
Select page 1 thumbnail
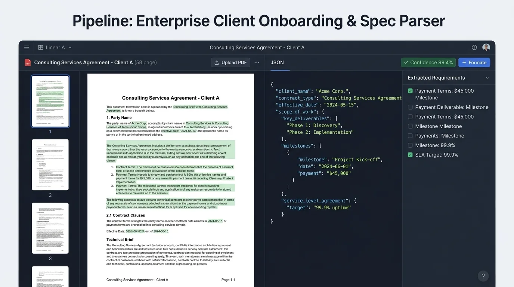50,101
